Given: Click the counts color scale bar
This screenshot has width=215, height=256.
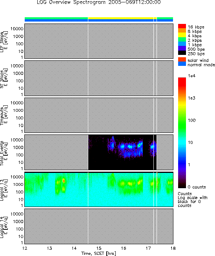Looking at the screenshot, I should pyautogui.click(x=182, y=133).
